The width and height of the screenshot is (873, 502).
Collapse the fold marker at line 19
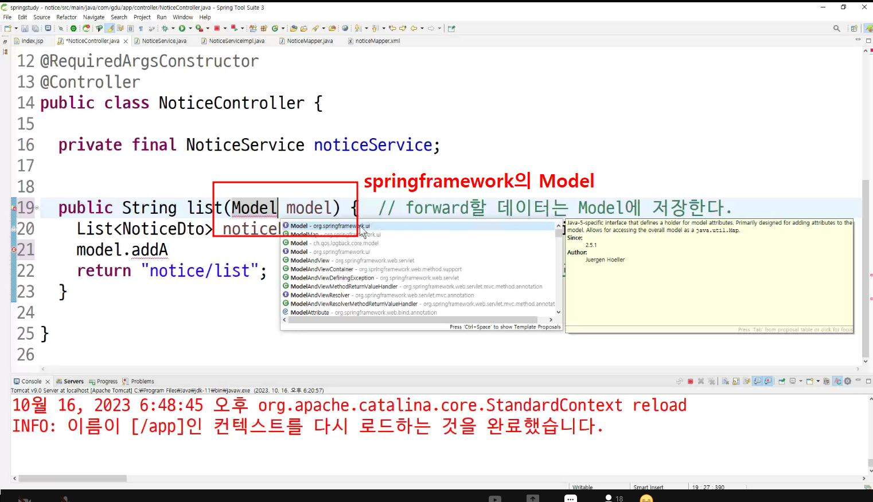click(37, 207)
